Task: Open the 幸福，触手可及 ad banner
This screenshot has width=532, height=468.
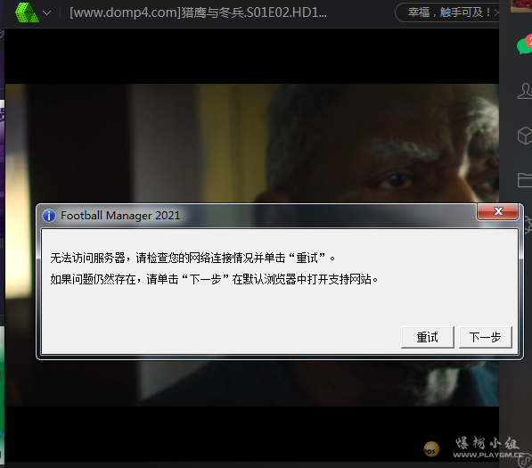Action: 448,12
